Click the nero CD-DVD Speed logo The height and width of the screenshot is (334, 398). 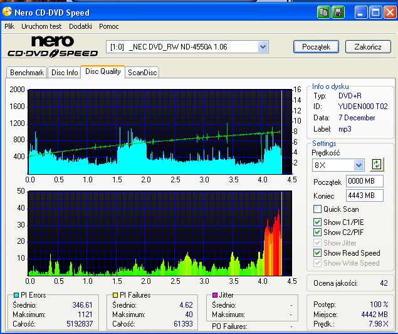53,46
